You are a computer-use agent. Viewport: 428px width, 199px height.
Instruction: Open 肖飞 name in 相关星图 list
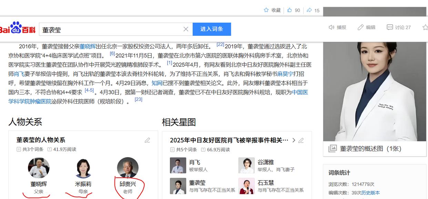[x=195, y=162]
